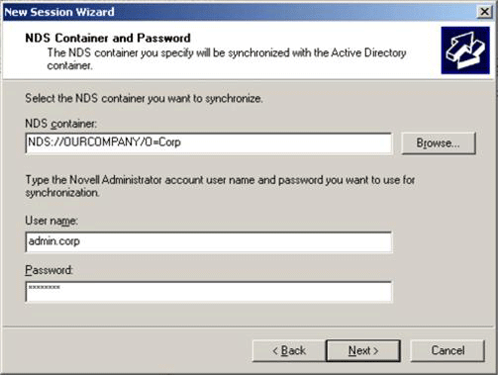Click on the masked password asterisks
The height and width of the screenshot is (375, 498).
[45, 288]
